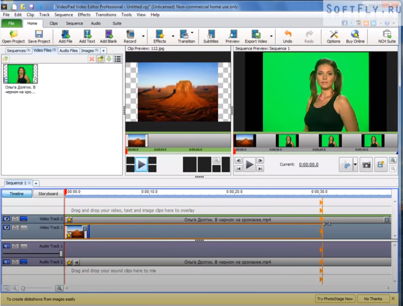Hide Video Track 1 with its eye icon
Image resolution: width=403 pixels, height=306 pixels.
[6, 227]
